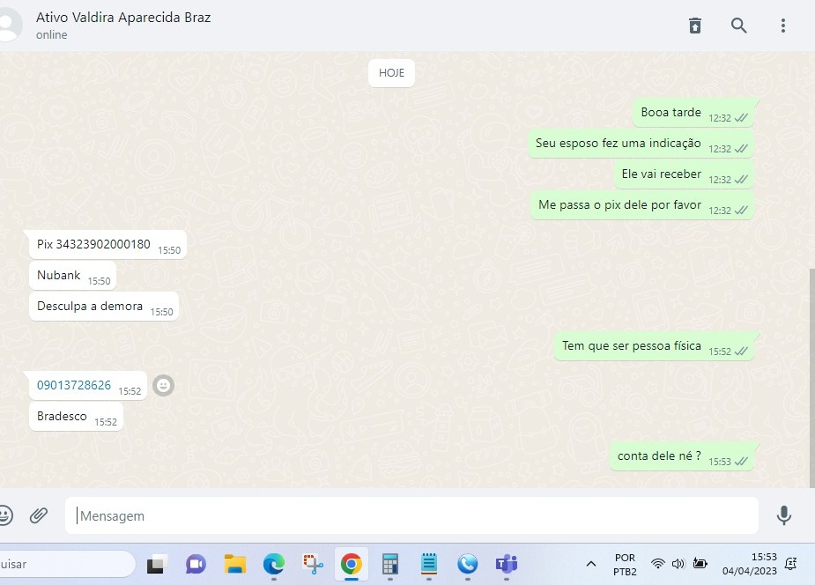This screenshot has height=585, width=815.
Task: Open the POR PTB2 language selector
Action: point(625,564)
